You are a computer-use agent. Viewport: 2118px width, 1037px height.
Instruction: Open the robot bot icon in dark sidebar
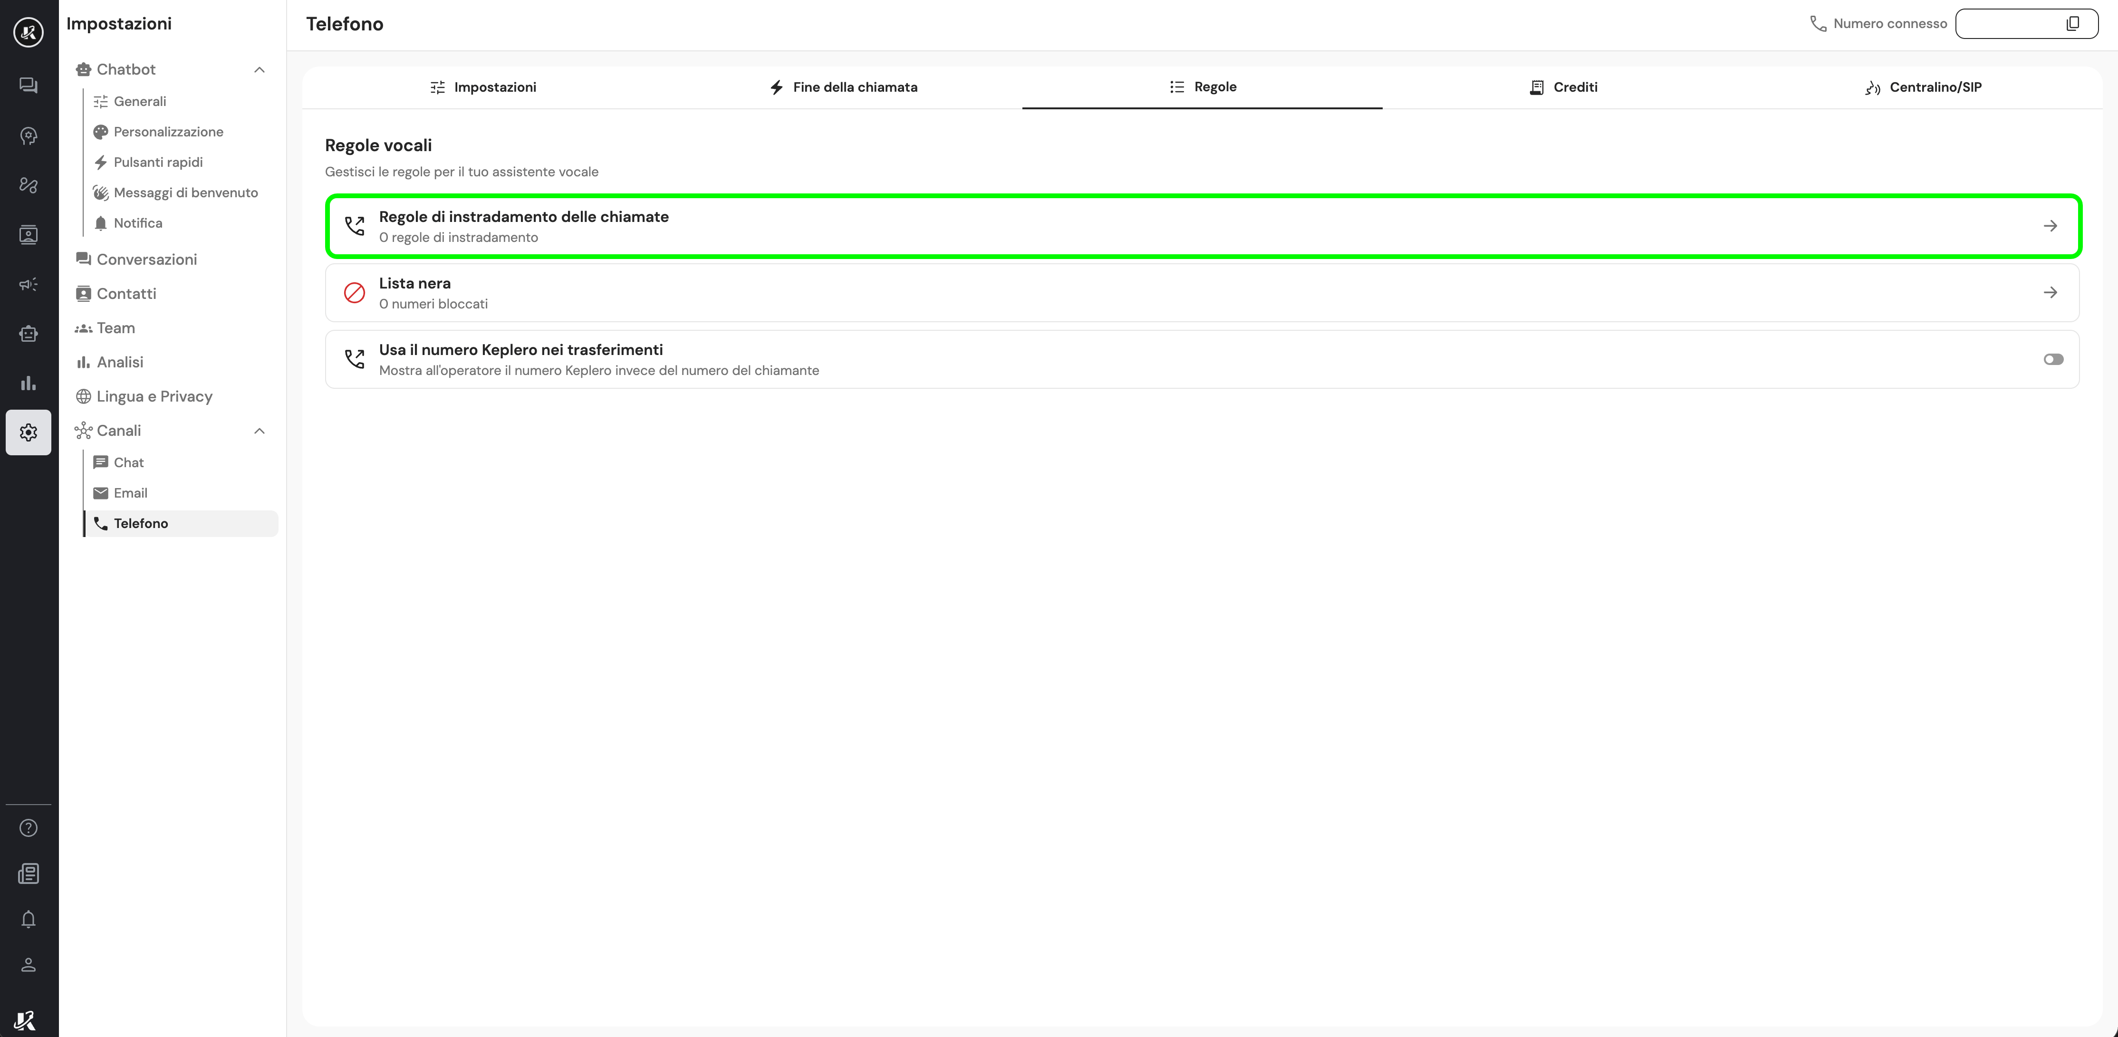click(29, 334)
